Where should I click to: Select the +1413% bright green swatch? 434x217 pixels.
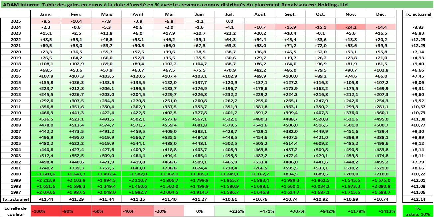pyautogui.click(x=381, y=211)
